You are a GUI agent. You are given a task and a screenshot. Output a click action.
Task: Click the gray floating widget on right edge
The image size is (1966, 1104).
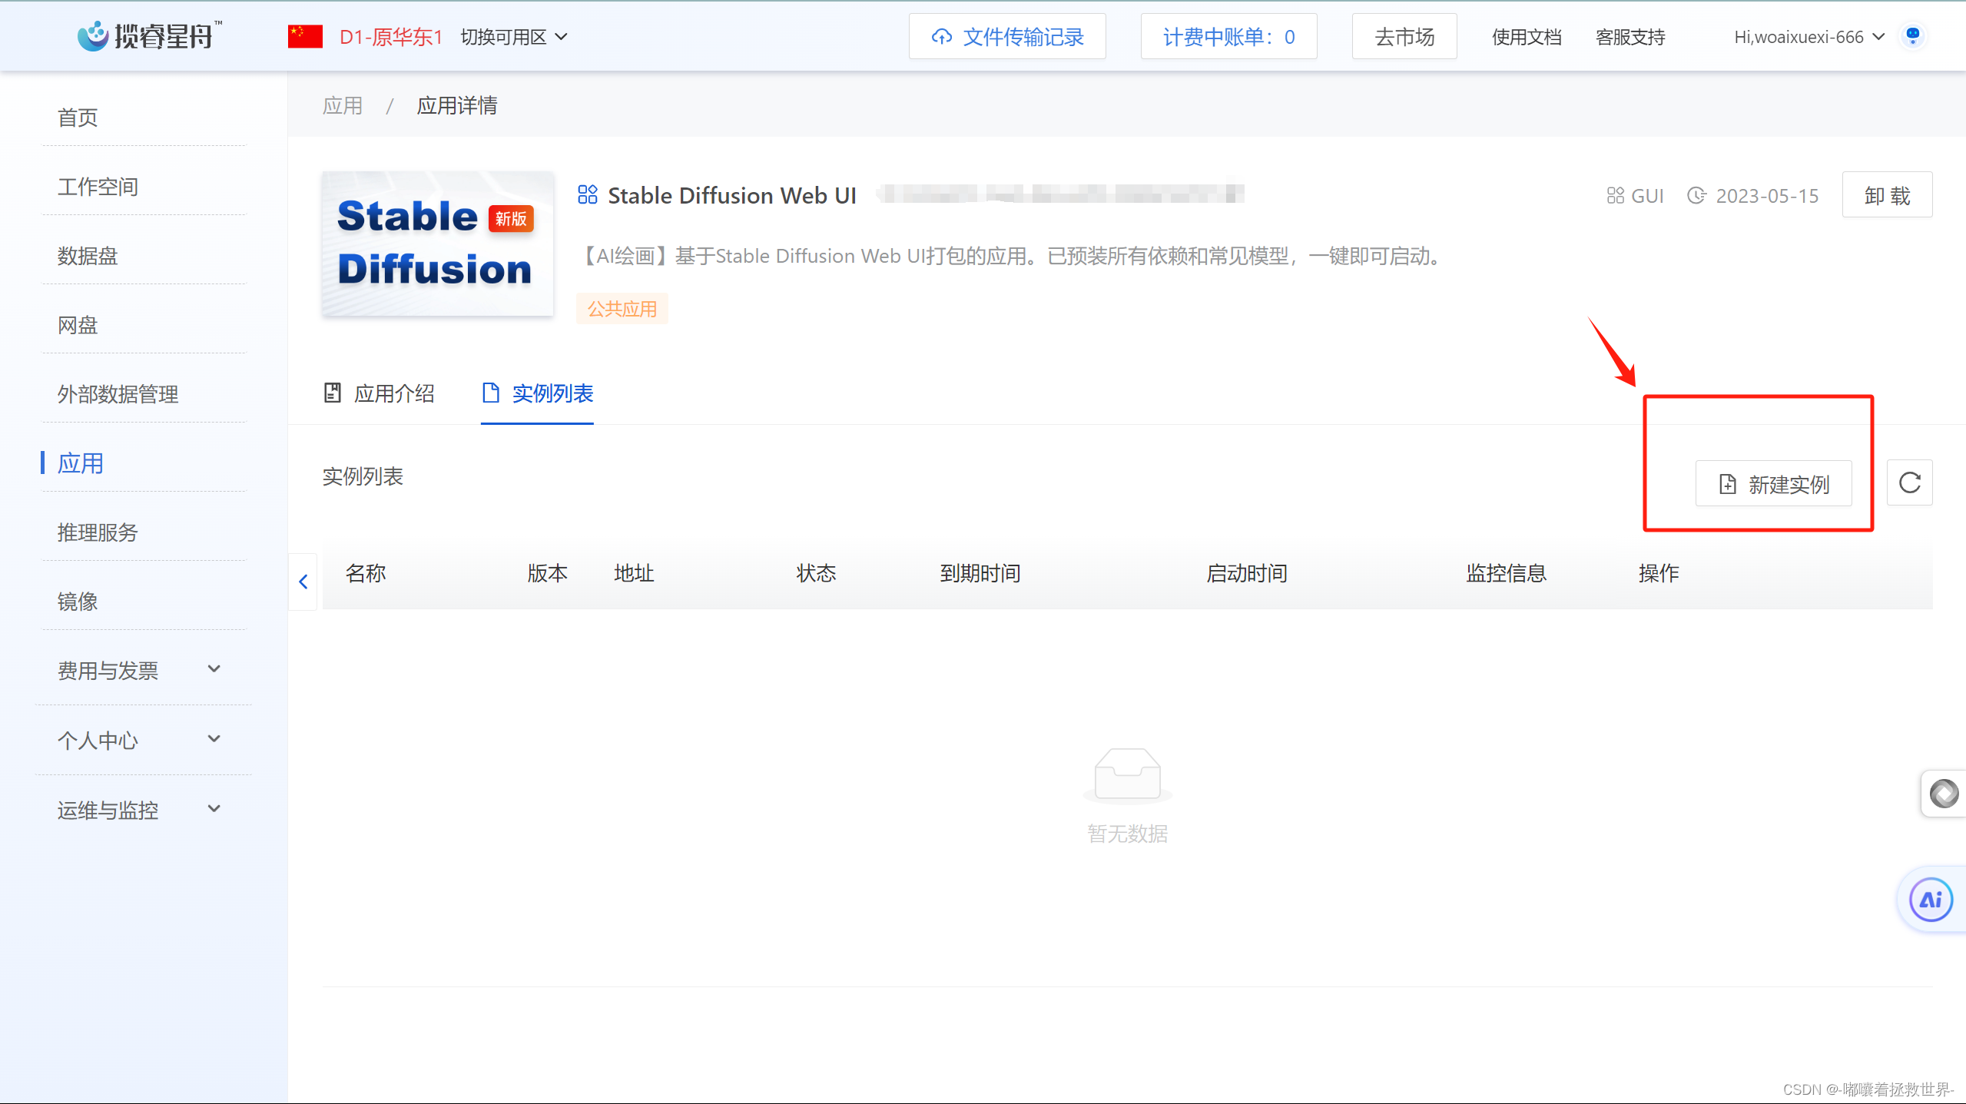pyautogui.click(x=1944, y=794)
